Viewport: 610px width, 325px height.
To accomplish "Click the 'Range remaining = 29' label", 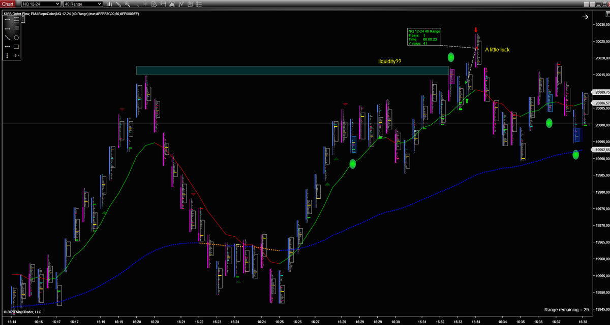I will pyautogui.click(x=566, y=309).
